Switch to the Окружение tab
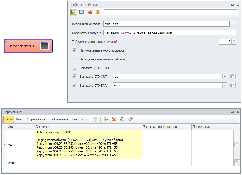Viewport: 242px width, 175px height. coord(36,119)
